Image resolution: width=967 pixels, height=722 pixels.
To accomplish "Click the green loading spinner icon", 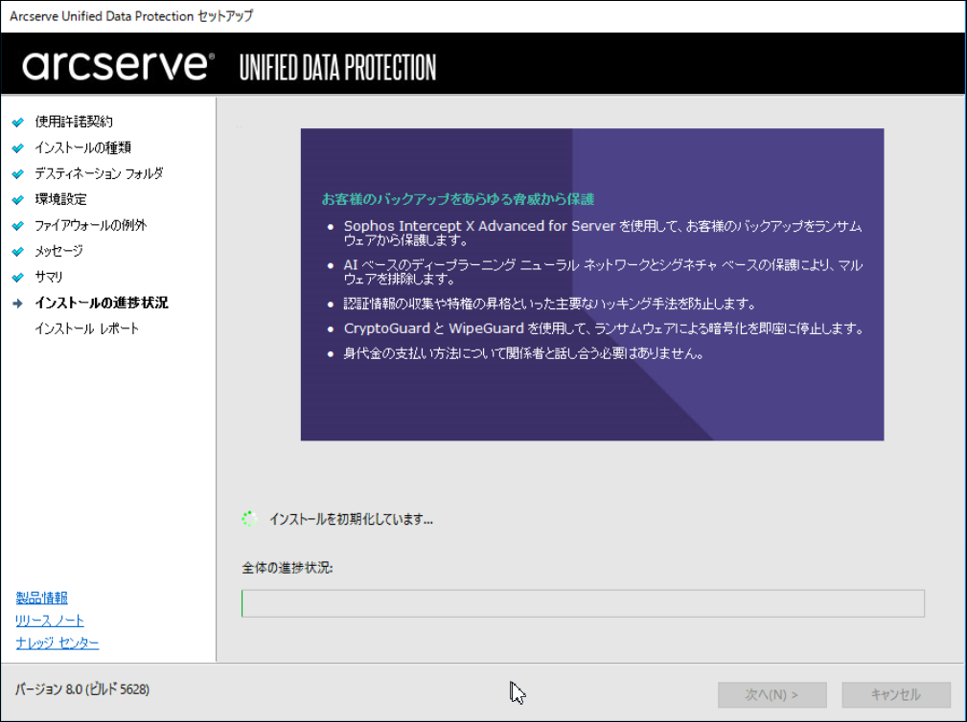I will [250, 519].
